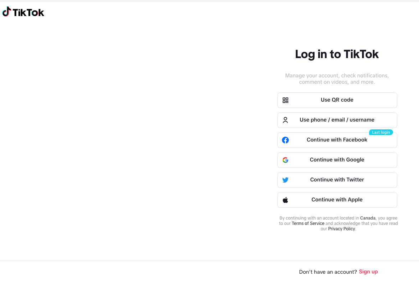
Task: Choose the Use QR code button label
Action: tap(337, 100)
